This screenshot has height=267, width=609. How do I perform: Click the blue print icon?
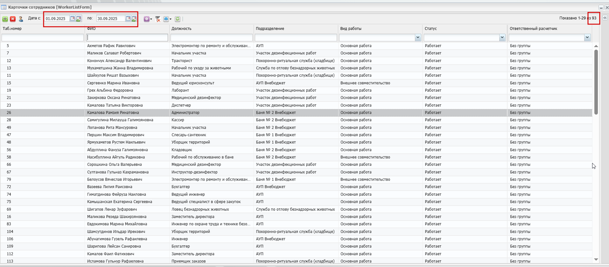pos(166,19)
